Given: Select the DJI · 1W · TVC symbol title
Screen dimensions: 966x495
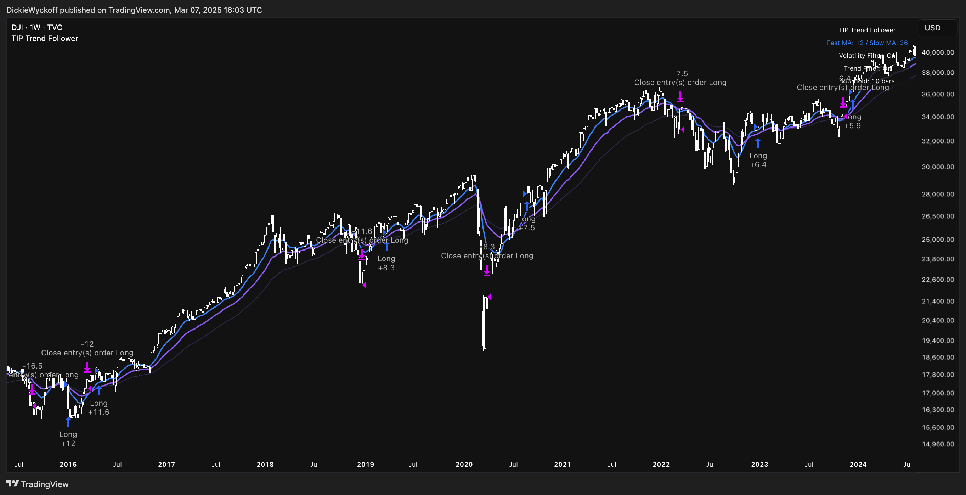Looking at the screenshot, I should (x=37, y=27).
